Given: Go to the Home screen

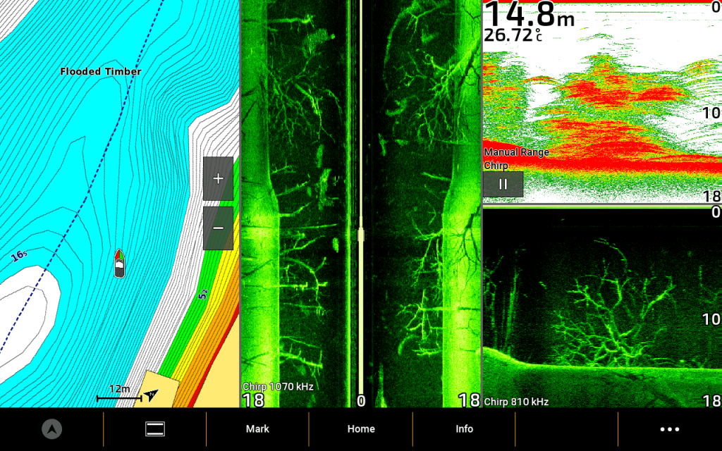Looking at the screenshot, I should [361, 429].
